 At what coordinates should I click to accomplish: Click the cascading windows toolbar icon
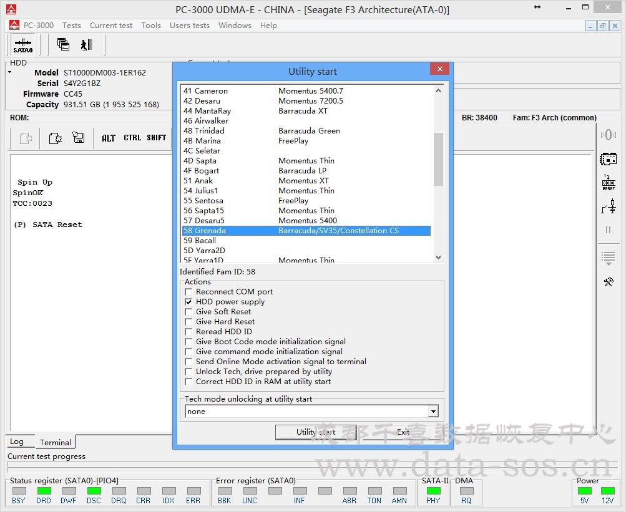[x=63, y=44]
